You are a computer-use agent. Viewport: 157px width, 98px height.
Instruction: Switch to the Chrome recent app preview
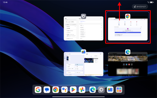pos(128,28)
